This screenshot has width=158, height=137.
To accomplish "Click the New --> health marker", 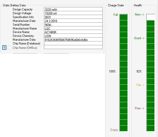I will click(139, 14).
